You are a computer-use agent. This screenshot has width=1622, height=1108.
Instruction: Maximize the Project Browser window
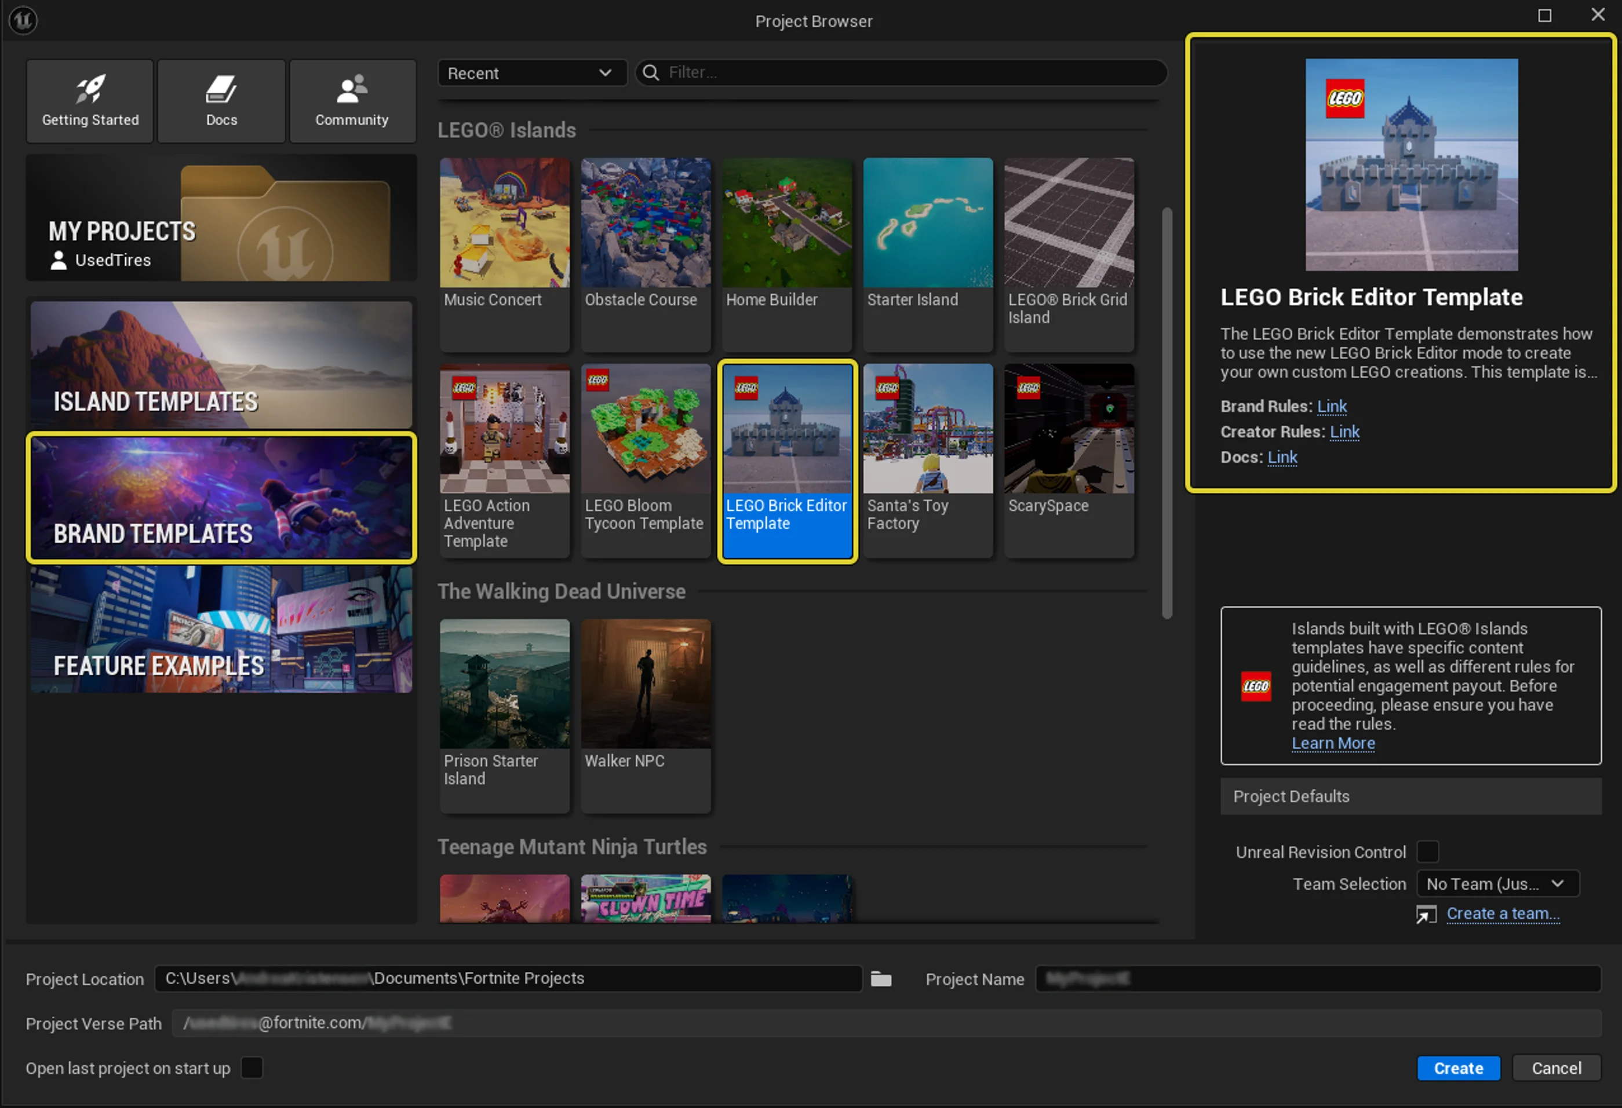(x=1544, y=16)
